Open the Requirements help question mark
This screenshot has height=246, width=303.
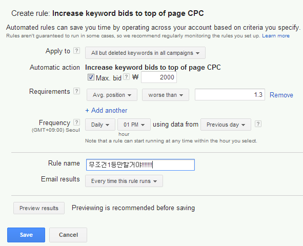76,91
